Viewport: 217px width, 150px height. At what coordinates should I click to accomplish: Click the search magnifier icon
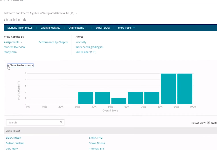pos(61,122)
